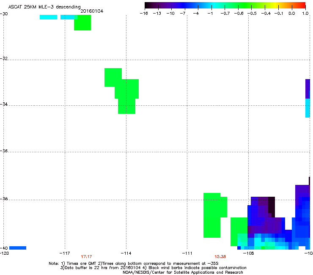Click the red 17:17 pass time

pyautogui.click(x=86, y=257)
